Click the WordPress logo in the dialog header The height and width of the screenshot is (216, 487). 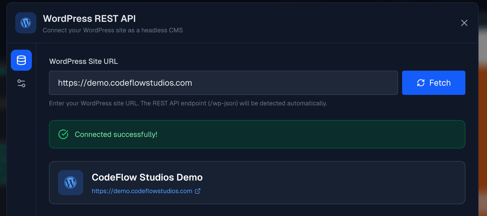(26, 23)
